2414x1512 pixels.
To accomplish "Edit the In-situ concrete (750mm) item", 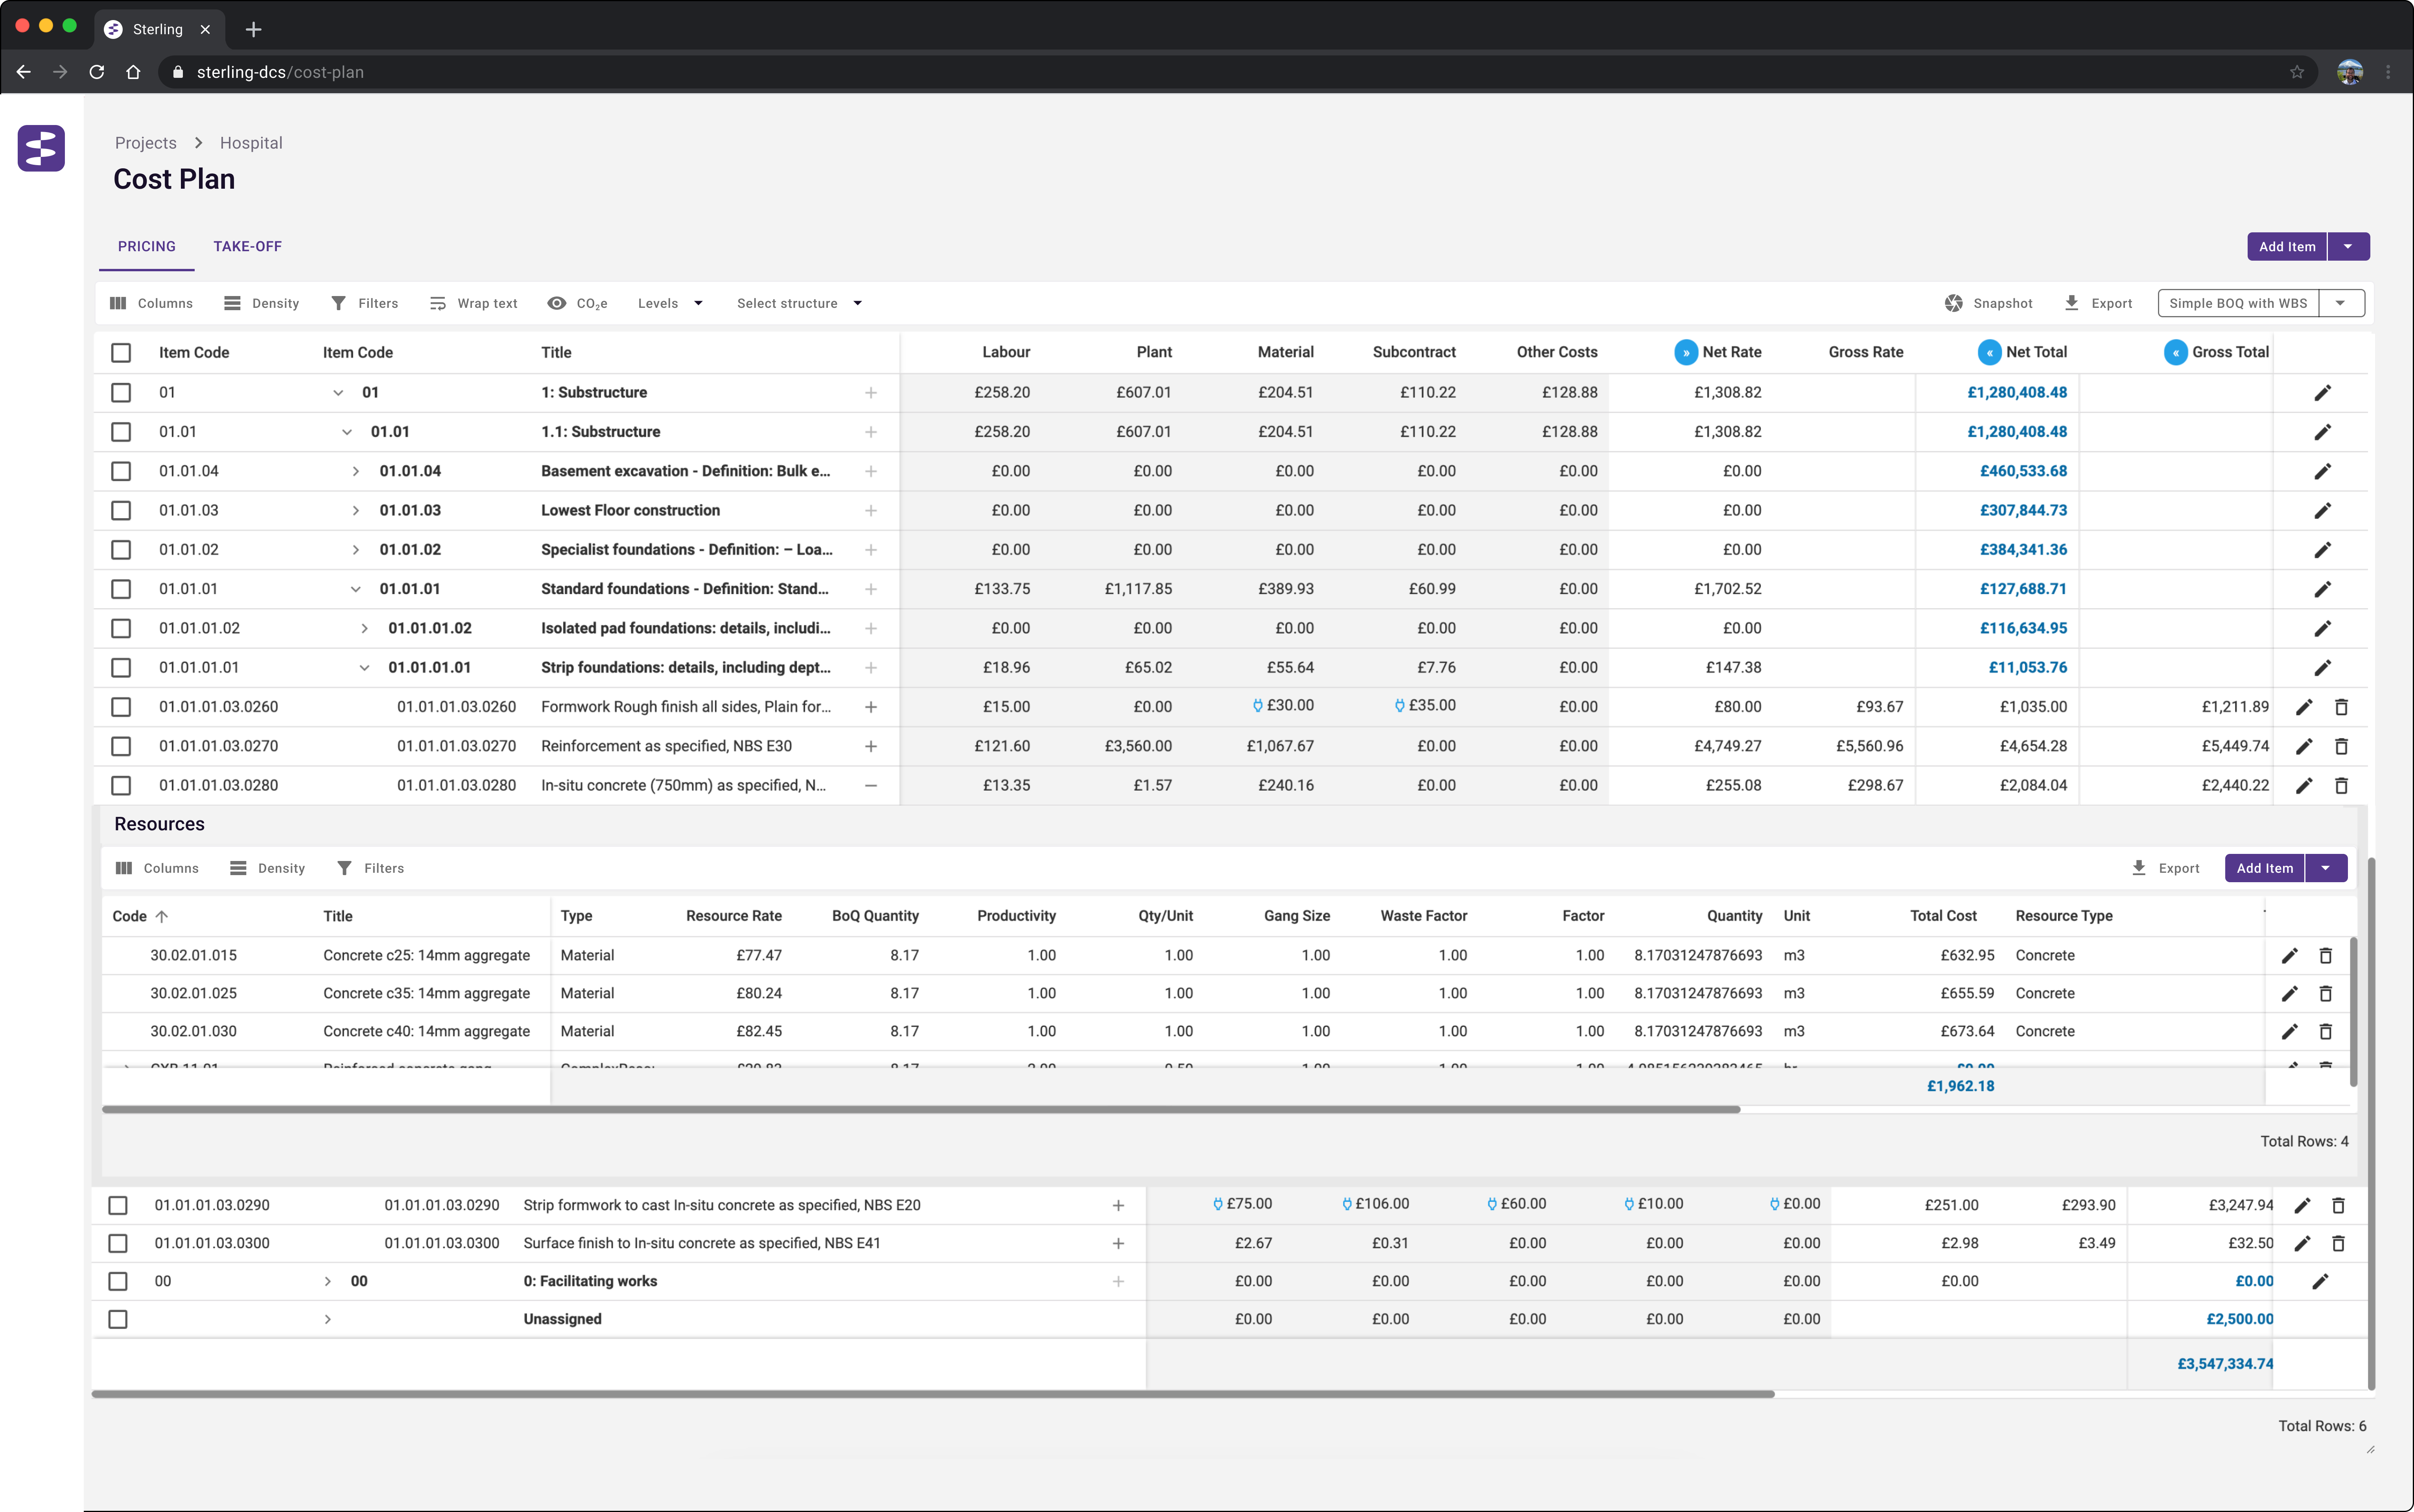I will [x=2304, y=785].
